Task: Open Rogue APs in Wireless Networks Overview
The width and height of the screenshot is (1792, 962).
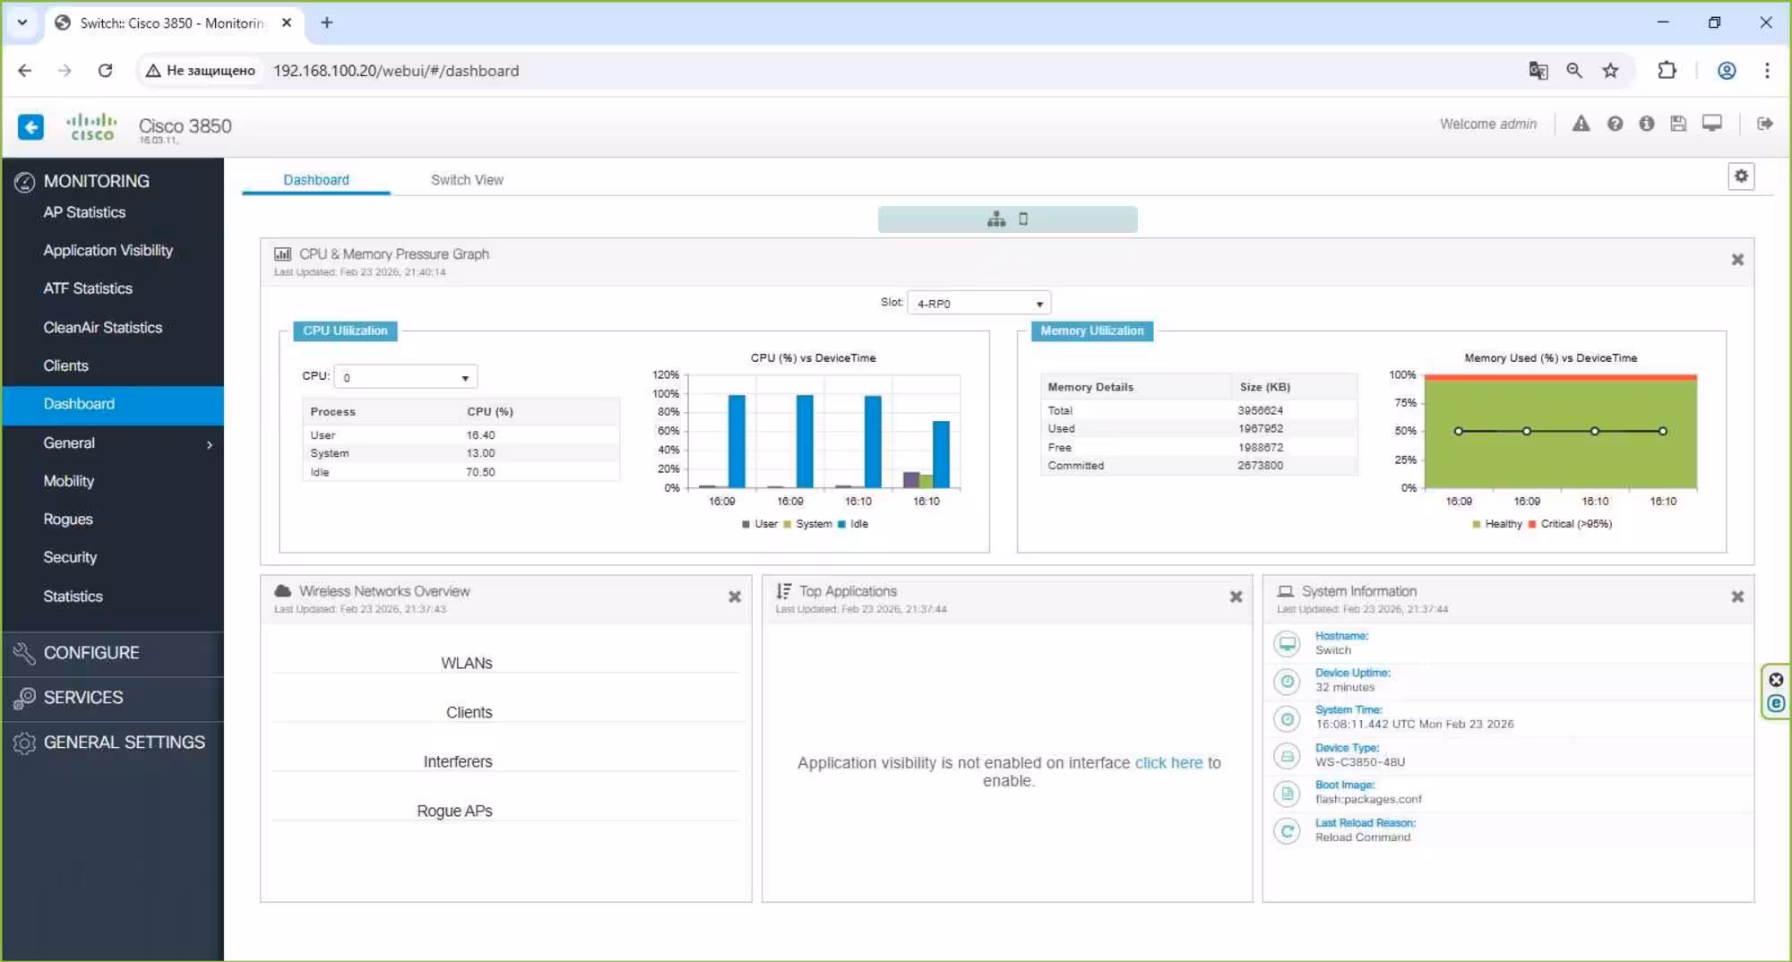Action: [x=454, y=812]
